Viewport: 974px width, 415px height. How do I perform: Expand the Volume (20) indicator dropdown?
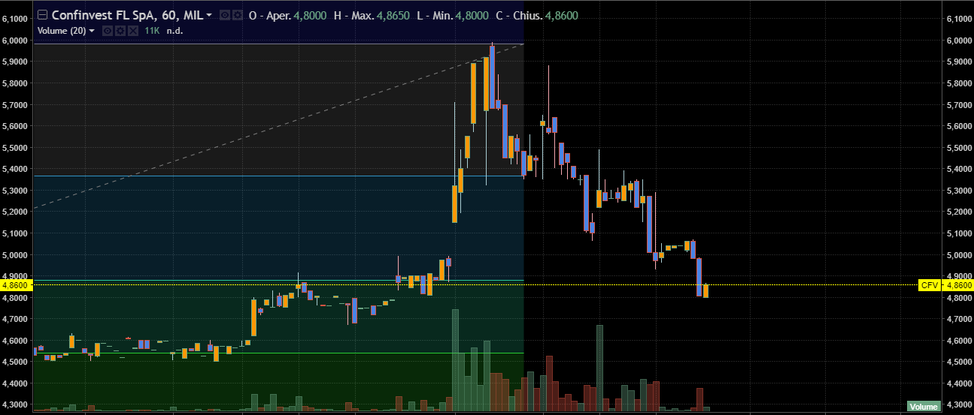tap(92, 31)
